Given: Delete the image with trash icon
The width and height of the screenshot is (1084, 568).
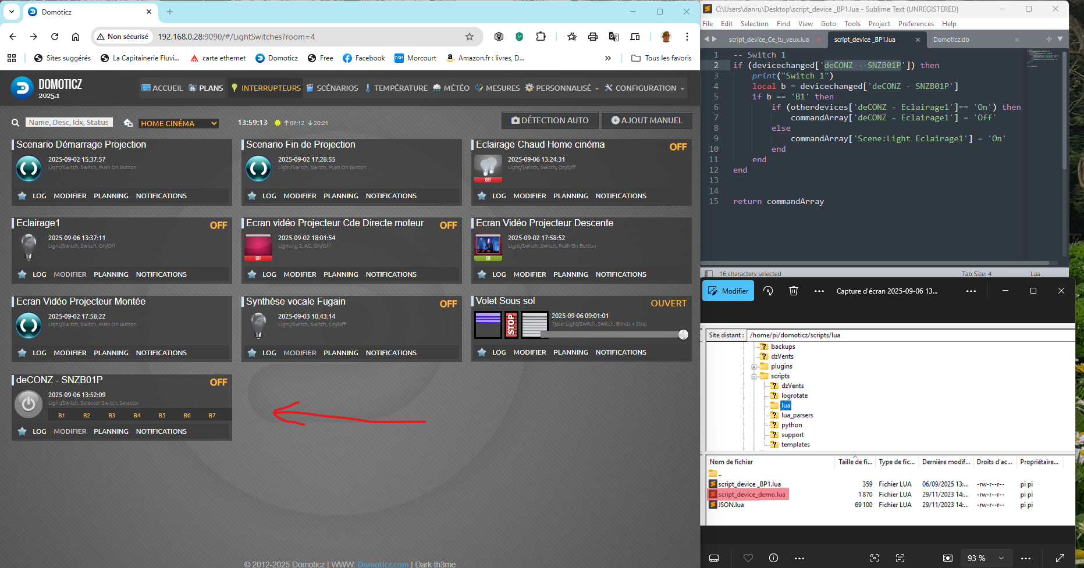Looking at the screenshot, I should 794,291.
